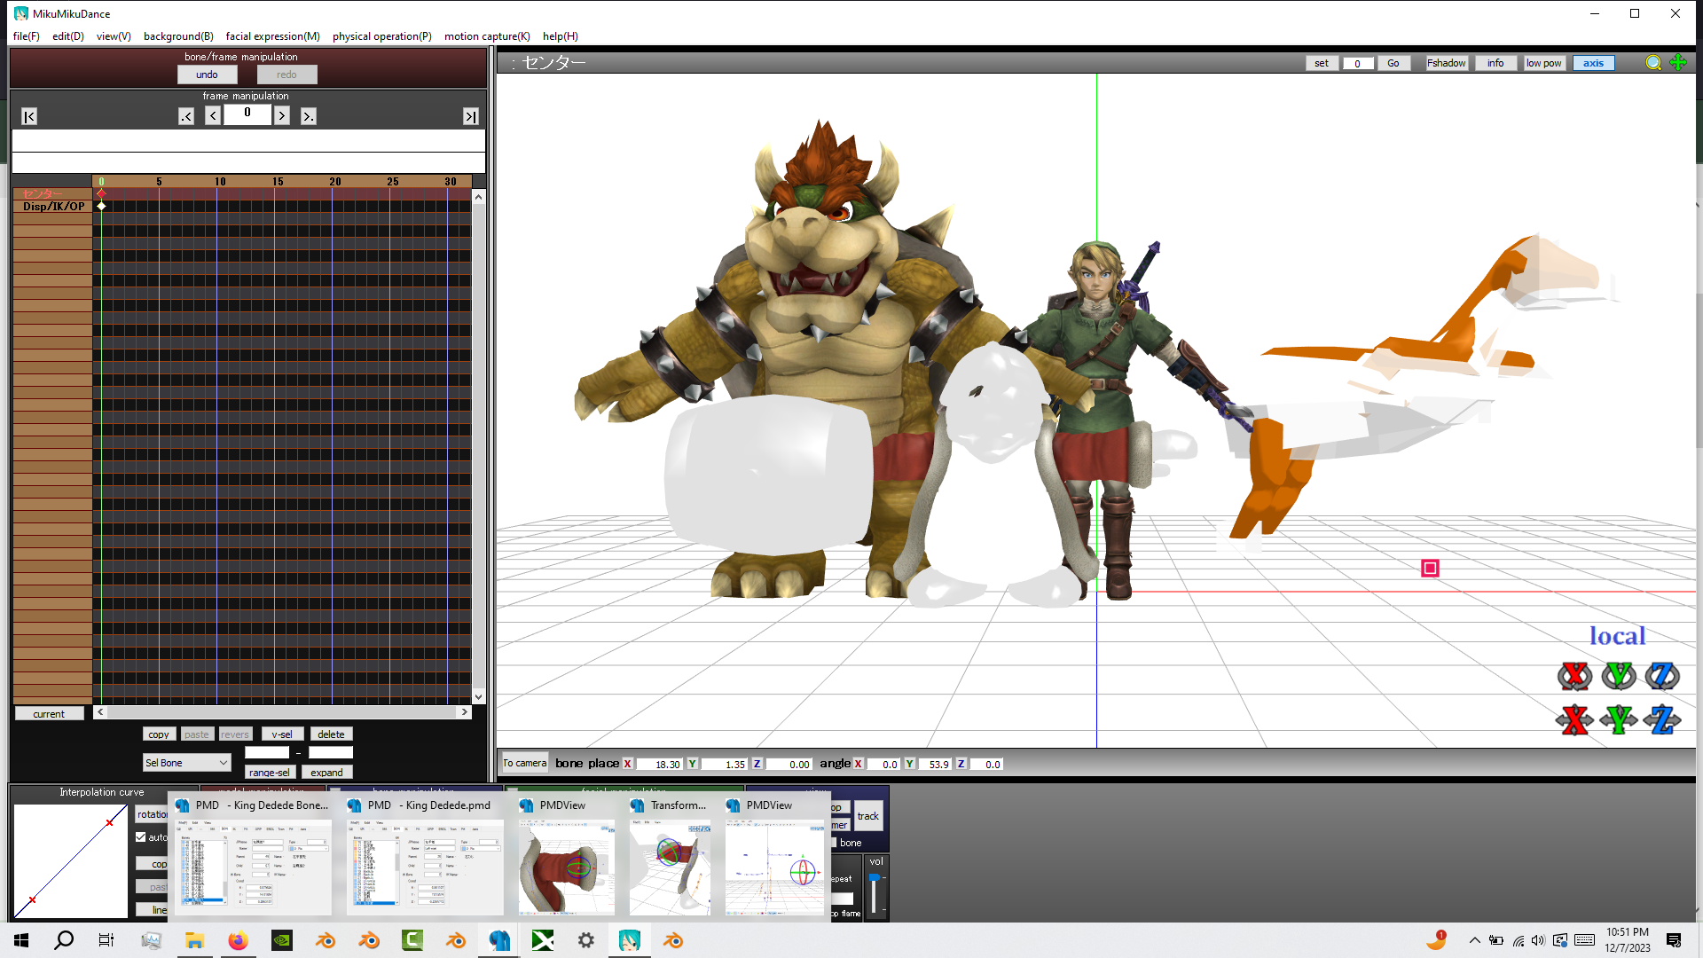Click the timeline scroll-right arrow
Image resolution: width=1703 pixels, height=958 pixels.
click(464, 712)
